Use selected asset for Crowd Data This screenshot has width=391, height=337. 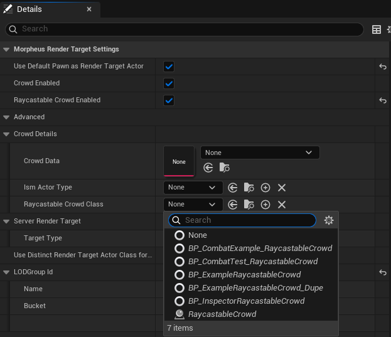[x=208, y=168]
